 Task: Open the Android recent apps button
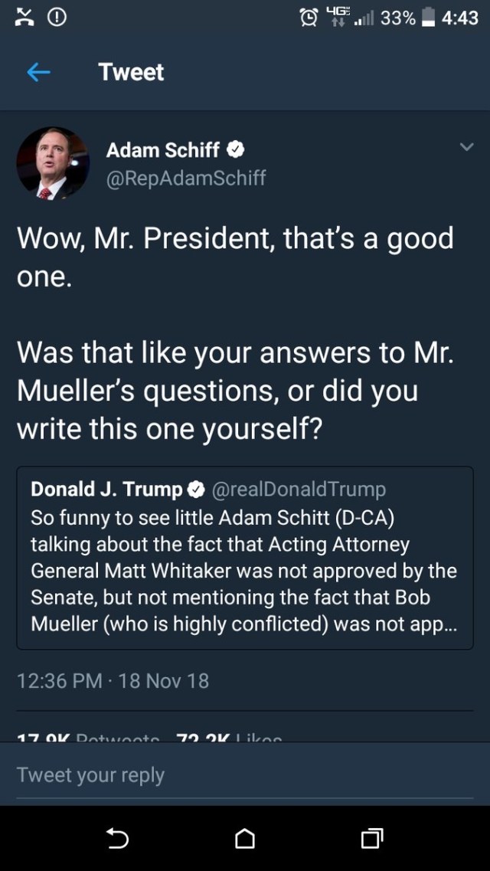[x=371, y=839]
